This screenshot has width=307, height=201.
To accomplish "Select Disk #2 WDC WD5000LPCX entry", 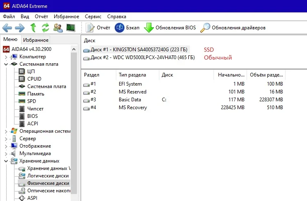I will [x=142, y=58].
